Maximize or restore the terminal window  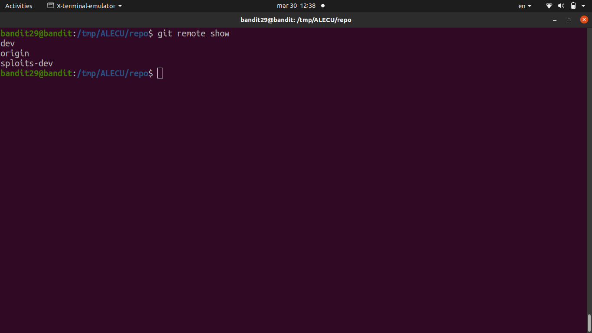coord(569,20)
